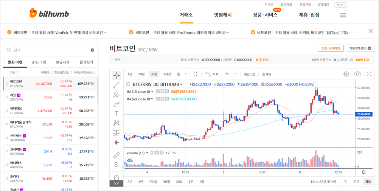Select the long position prediction tool
This screenshot has width=379, height=191.
(x=116, y=133)
